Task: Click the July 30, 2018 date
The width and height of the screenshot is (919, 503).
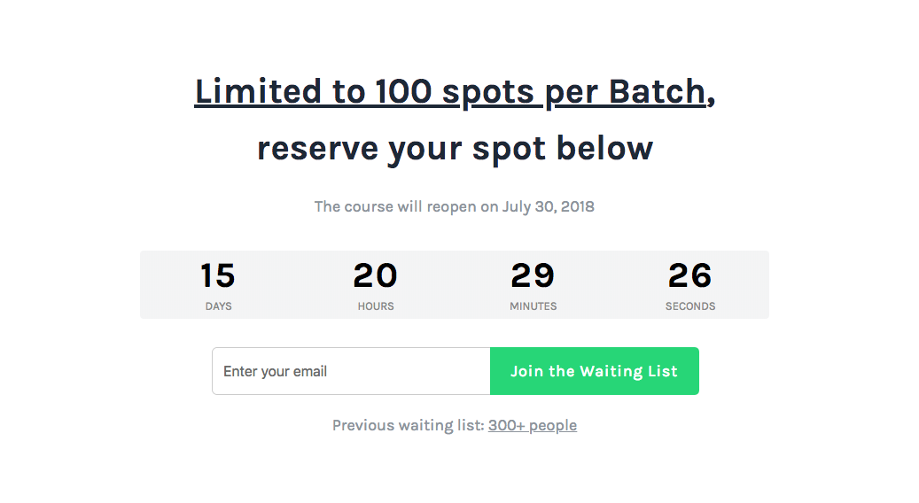Action: coord(548,206)
